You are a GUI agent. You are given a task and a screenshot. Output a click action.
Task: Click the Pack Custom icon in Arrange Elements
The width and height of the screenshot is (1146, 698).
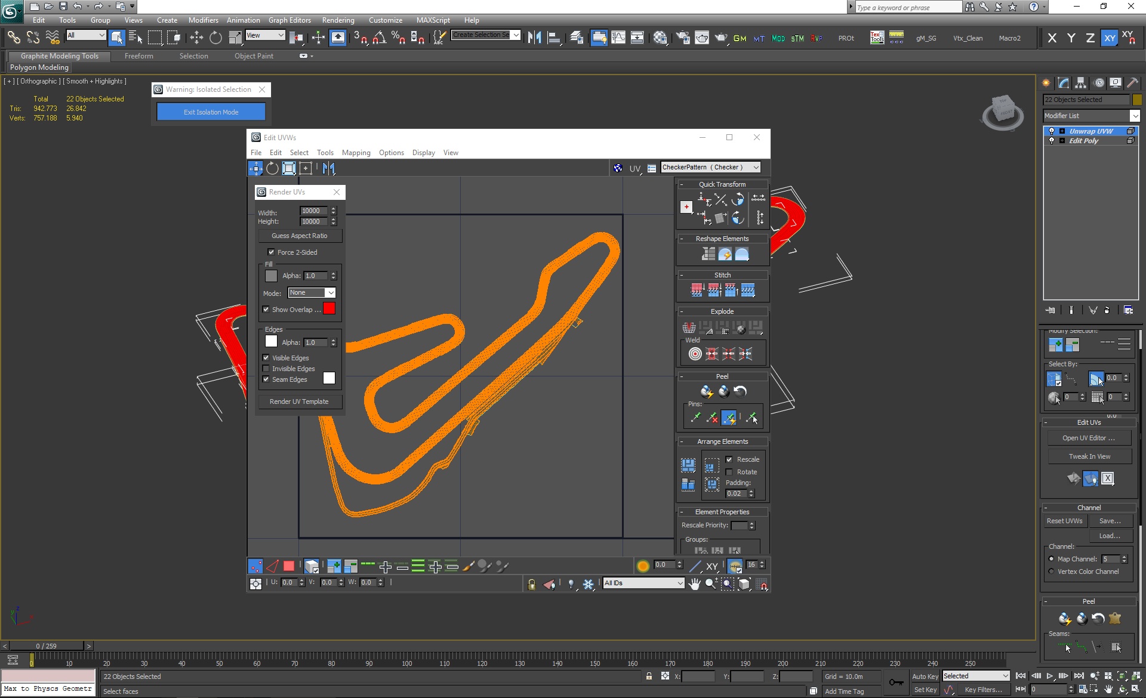pos(688,465)
